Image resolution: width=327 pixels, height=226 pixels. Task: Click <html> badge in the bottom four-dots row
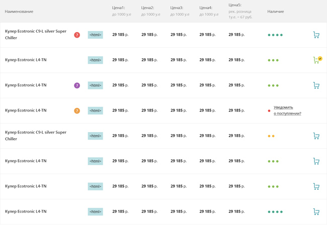coord(95,211)
